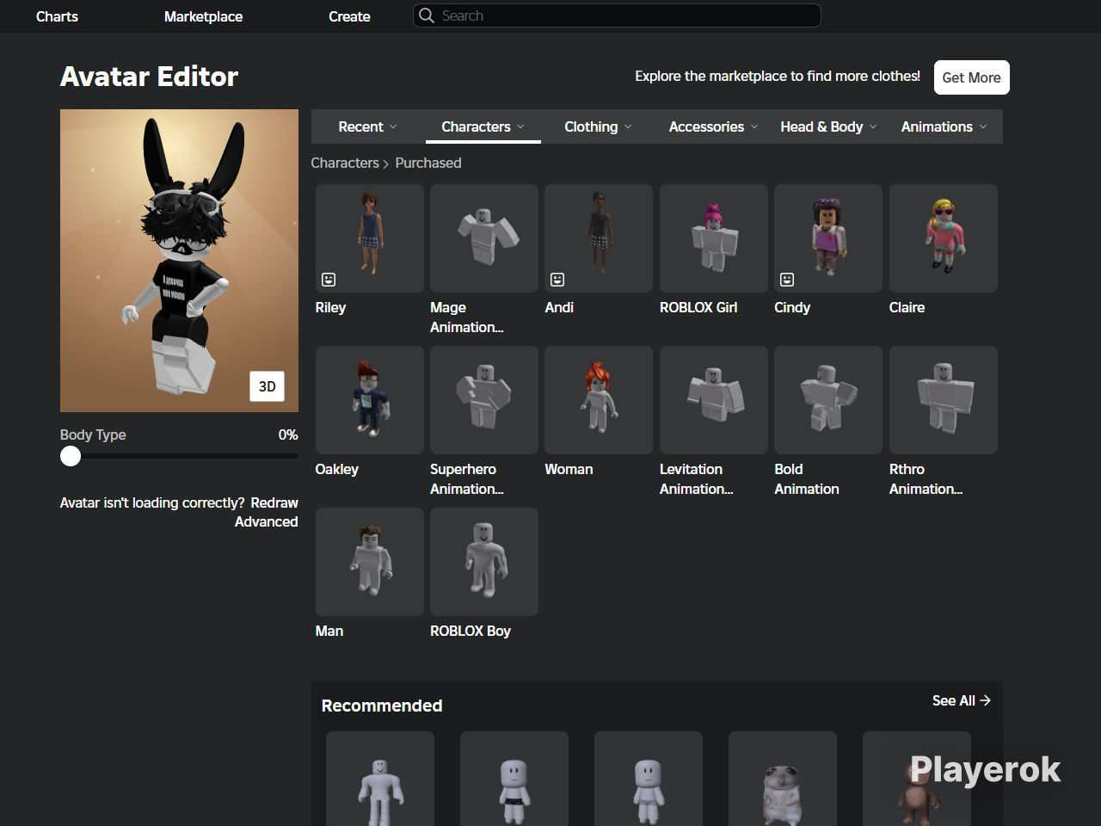Click the ROBLOX Boy name label

pos(471,631)
